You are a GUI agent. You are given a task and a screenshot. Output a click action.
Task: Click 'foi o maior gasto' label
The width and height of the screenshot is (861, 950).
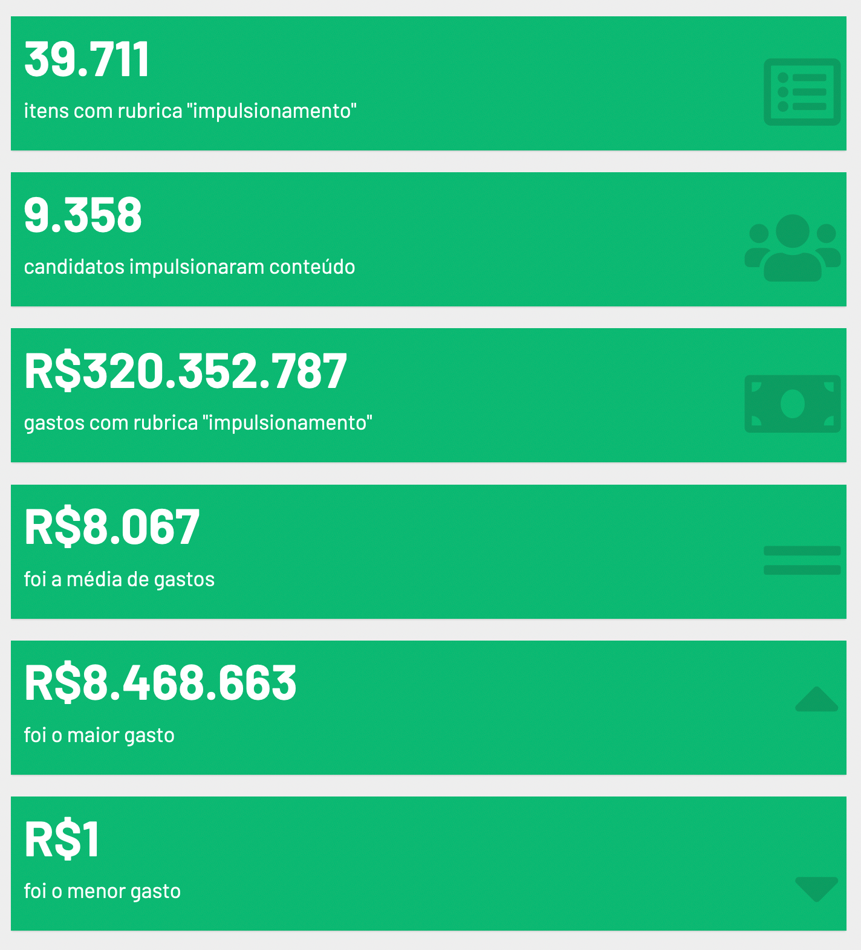click(99, 735)
